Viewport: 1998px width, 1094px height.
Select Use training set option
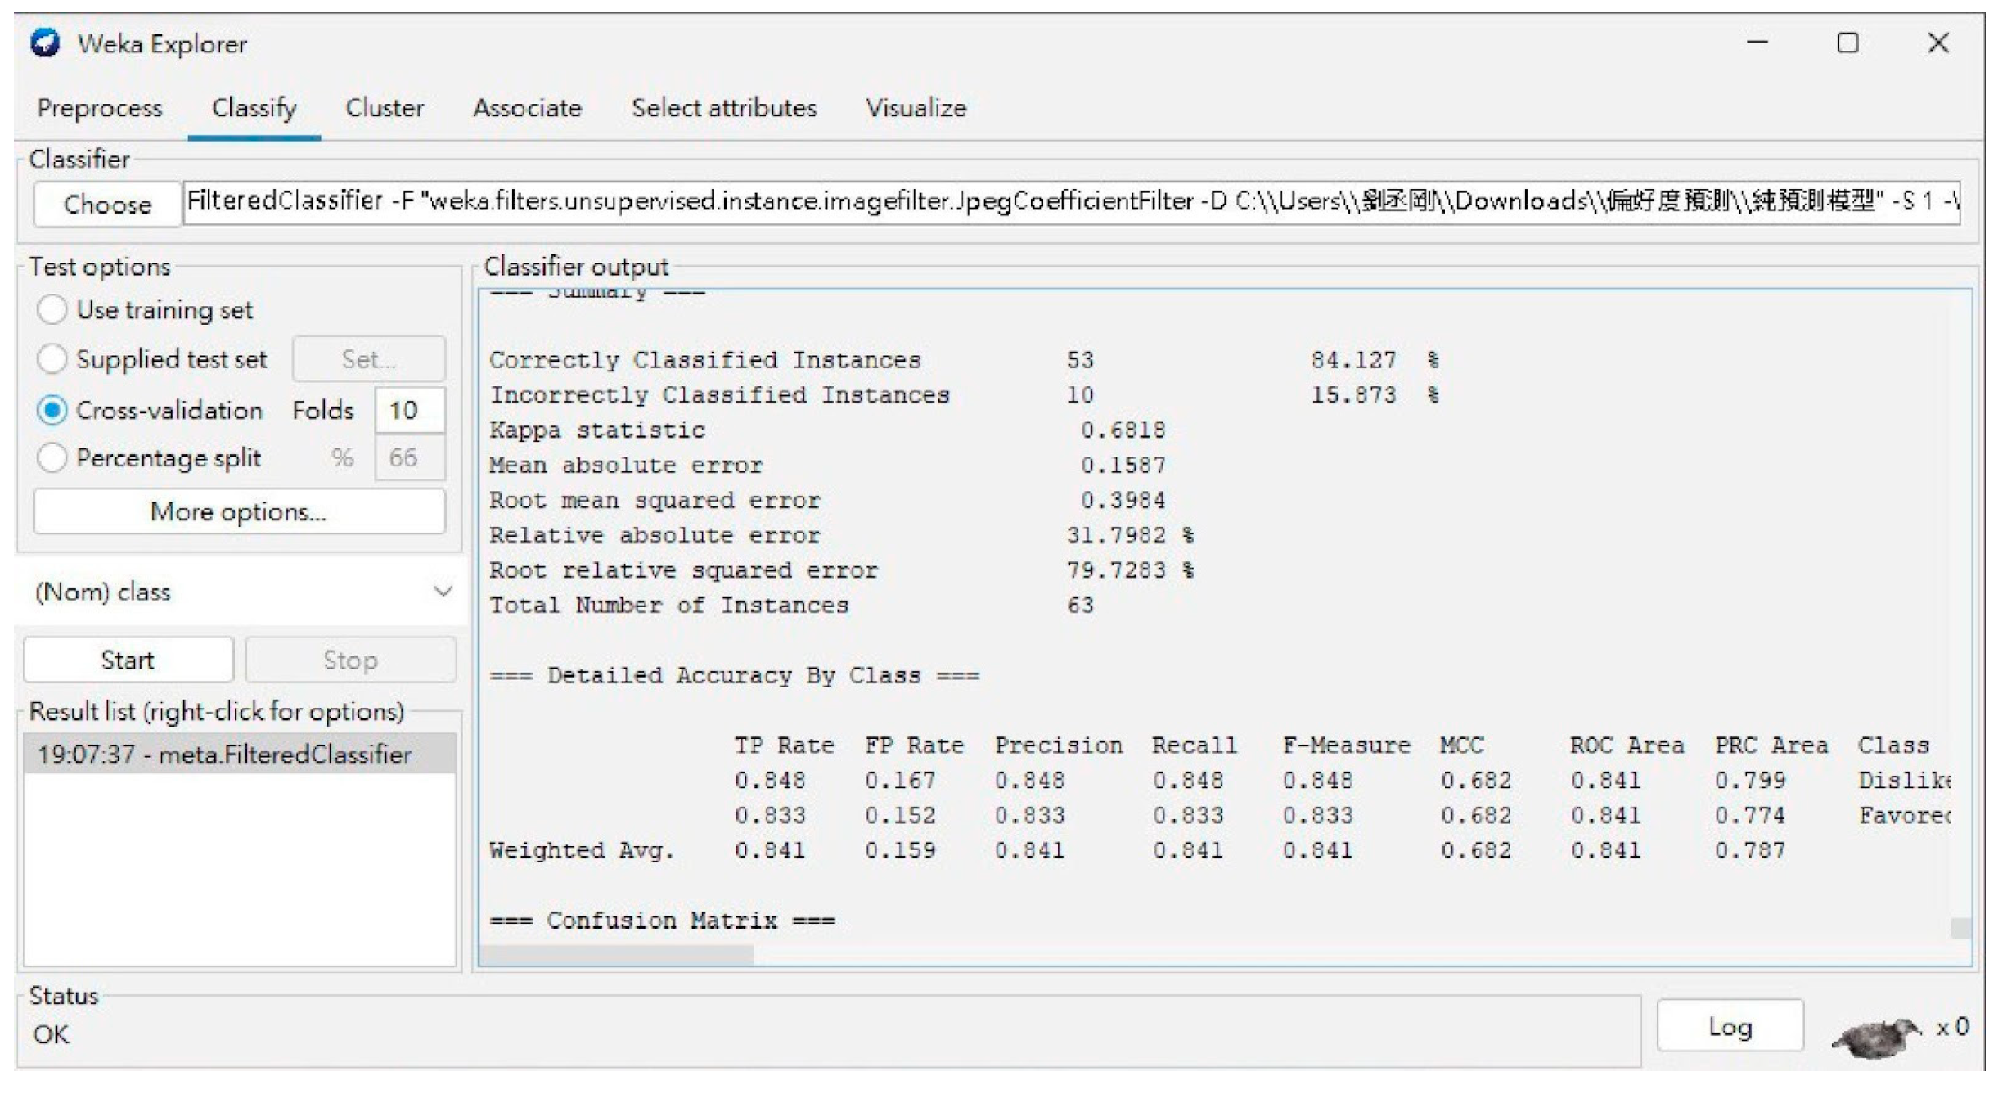(x=52, y=309)
